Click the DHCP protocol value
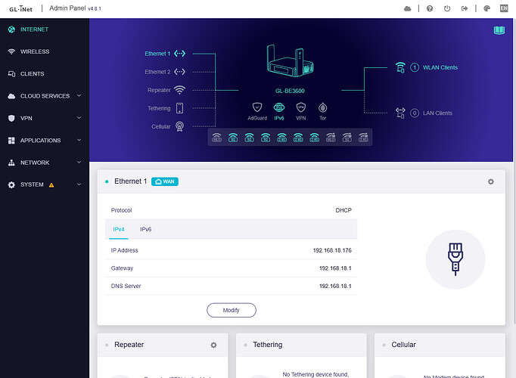This screenshot has width=516, height=378. pyautogui.click(x=343, y=210)
